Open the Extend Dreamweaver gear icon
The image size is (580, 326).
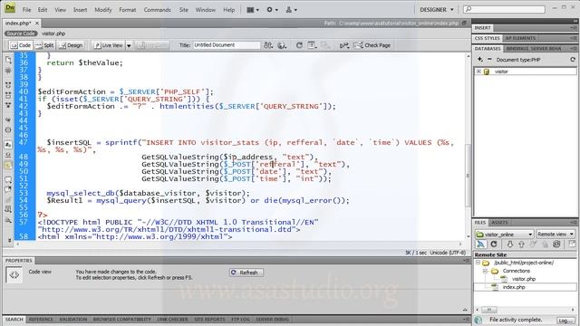(272, 10)
